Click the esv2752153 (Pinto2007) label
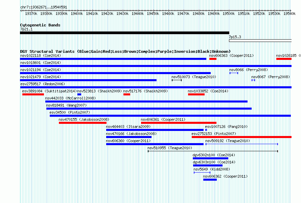This screenshot has height=203, width=301. [x=214, y=134]
